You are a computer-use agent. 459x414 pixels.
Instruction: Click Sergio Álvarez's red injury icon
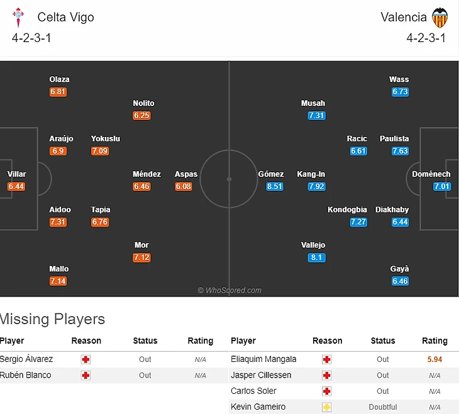click(86, 359)
